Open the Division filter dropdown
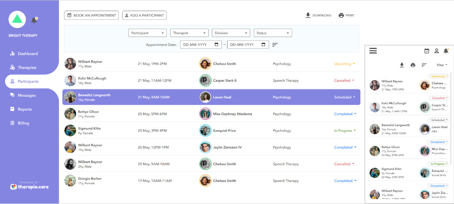454x204 pixels. tap(231, 33)
